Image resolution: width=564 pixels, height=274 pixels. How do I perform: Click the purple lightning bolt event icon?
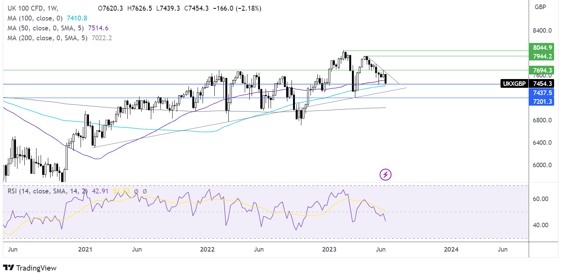tap(386, 175)
